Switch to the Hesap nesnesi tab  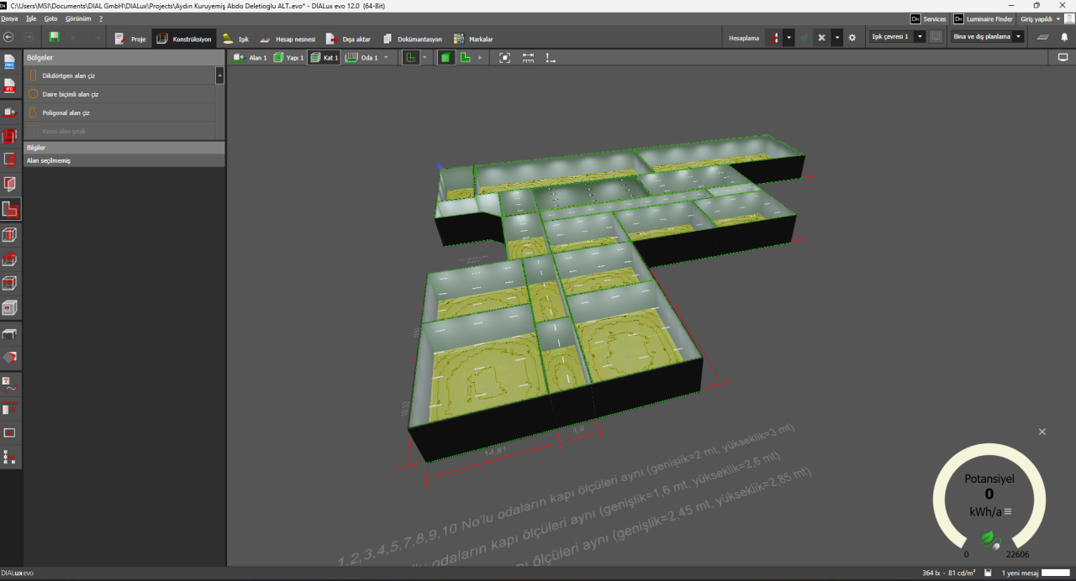[x=287, y=39]
